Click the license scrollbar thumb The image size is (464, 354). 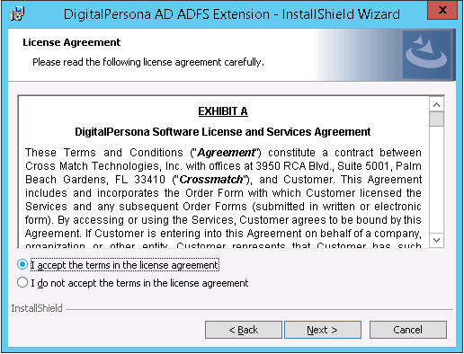click(x=436, y=119)
